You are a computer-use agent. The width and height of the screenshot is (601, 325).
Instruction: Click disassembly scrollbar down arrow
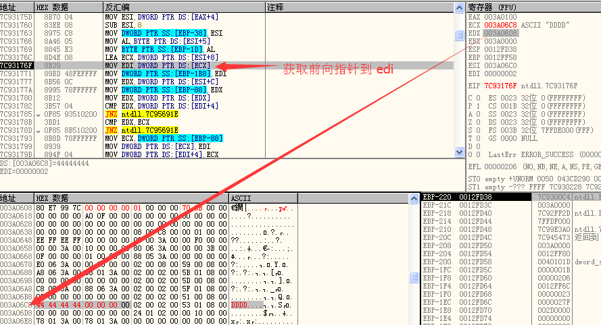tap(458, 154)
